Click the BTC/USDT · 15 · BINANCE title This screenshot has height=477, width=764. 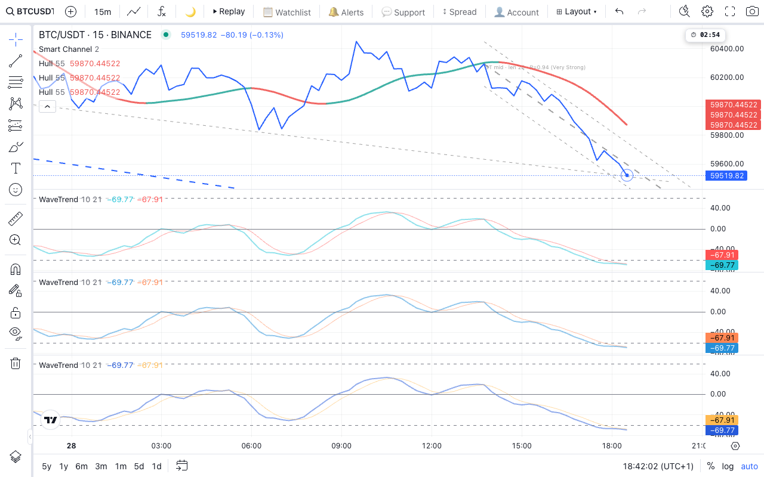point(95,35)
